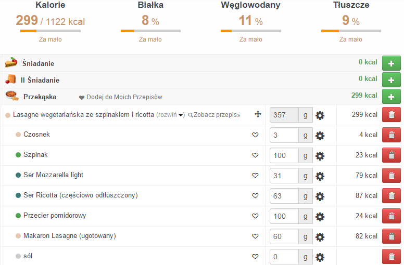This screenshot has height=265, width=404.
Task: Favorite Czosnek with the heart icon
Action: [255, 135]
